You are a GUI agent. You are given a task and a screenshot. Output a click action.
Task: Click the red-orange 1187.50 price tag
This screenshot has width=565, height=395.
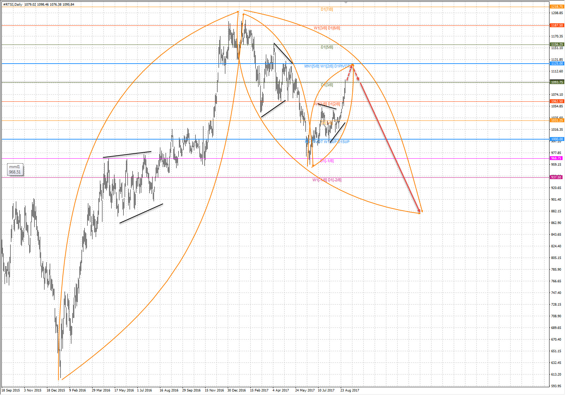click(557, 25)
